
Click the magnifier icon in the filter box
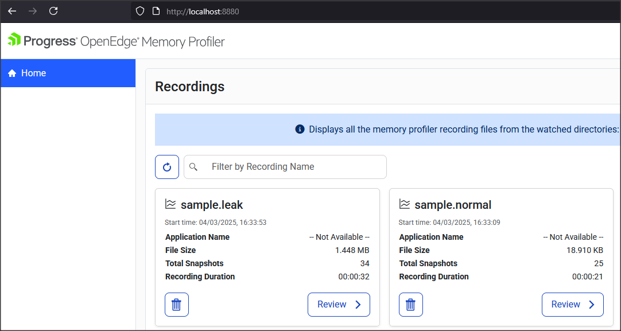(193, 167)
